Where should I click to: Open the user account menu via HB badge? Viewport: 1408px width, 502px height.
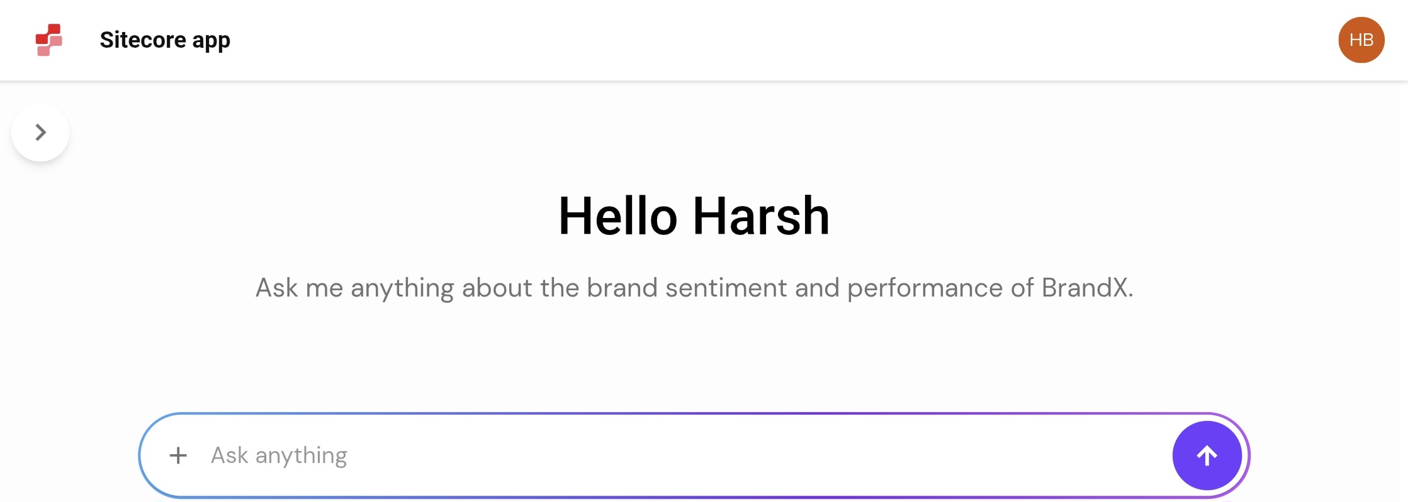pyautogui.click(x=1361, y=40)
